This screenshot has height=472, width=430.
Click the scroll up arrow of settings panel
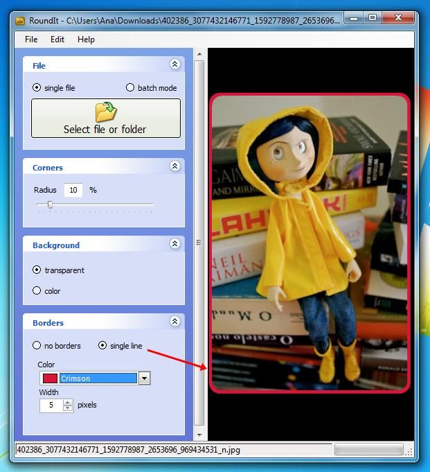pyautogui.click(x=199, y=54)
